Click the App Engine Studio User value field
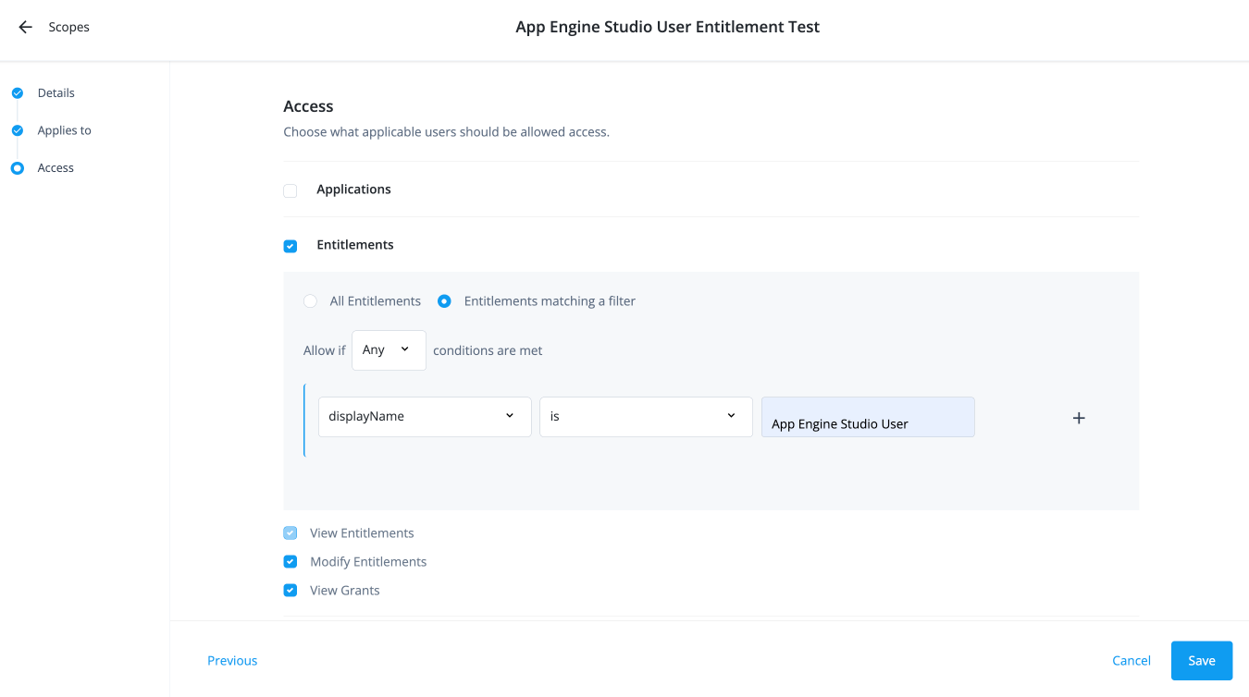This screenshot has height=697, width=1249. (867, 418)
